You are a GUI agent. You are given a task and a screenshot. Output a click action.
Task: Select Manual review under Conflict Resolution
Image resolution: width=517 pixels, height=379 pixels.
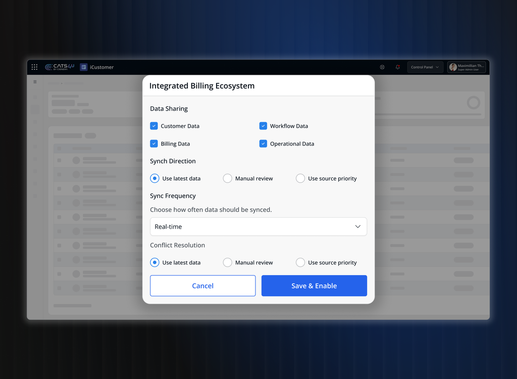pyautogui.click(x=228, y=262)
